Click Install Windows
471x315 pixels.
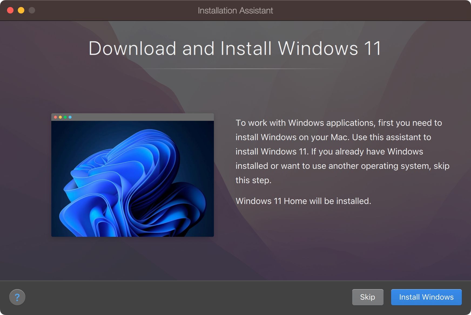point(426,297)
